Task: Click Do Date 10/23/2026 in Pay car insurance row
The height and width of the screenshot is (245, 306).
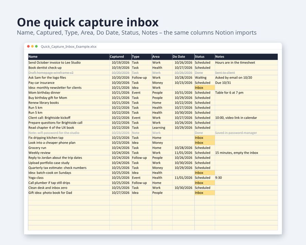Action: pyautogui.click(x=184, y=83)
